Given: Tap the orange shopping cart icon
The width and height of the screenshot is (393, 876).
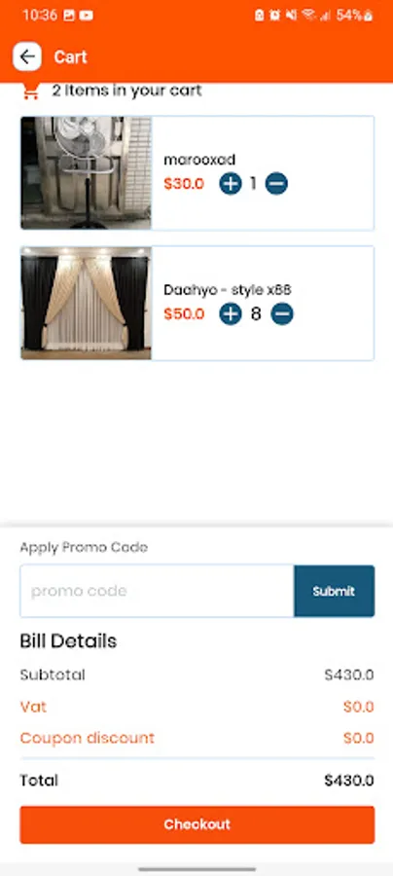Looking at the screenshot, I should tap(31, 91).
